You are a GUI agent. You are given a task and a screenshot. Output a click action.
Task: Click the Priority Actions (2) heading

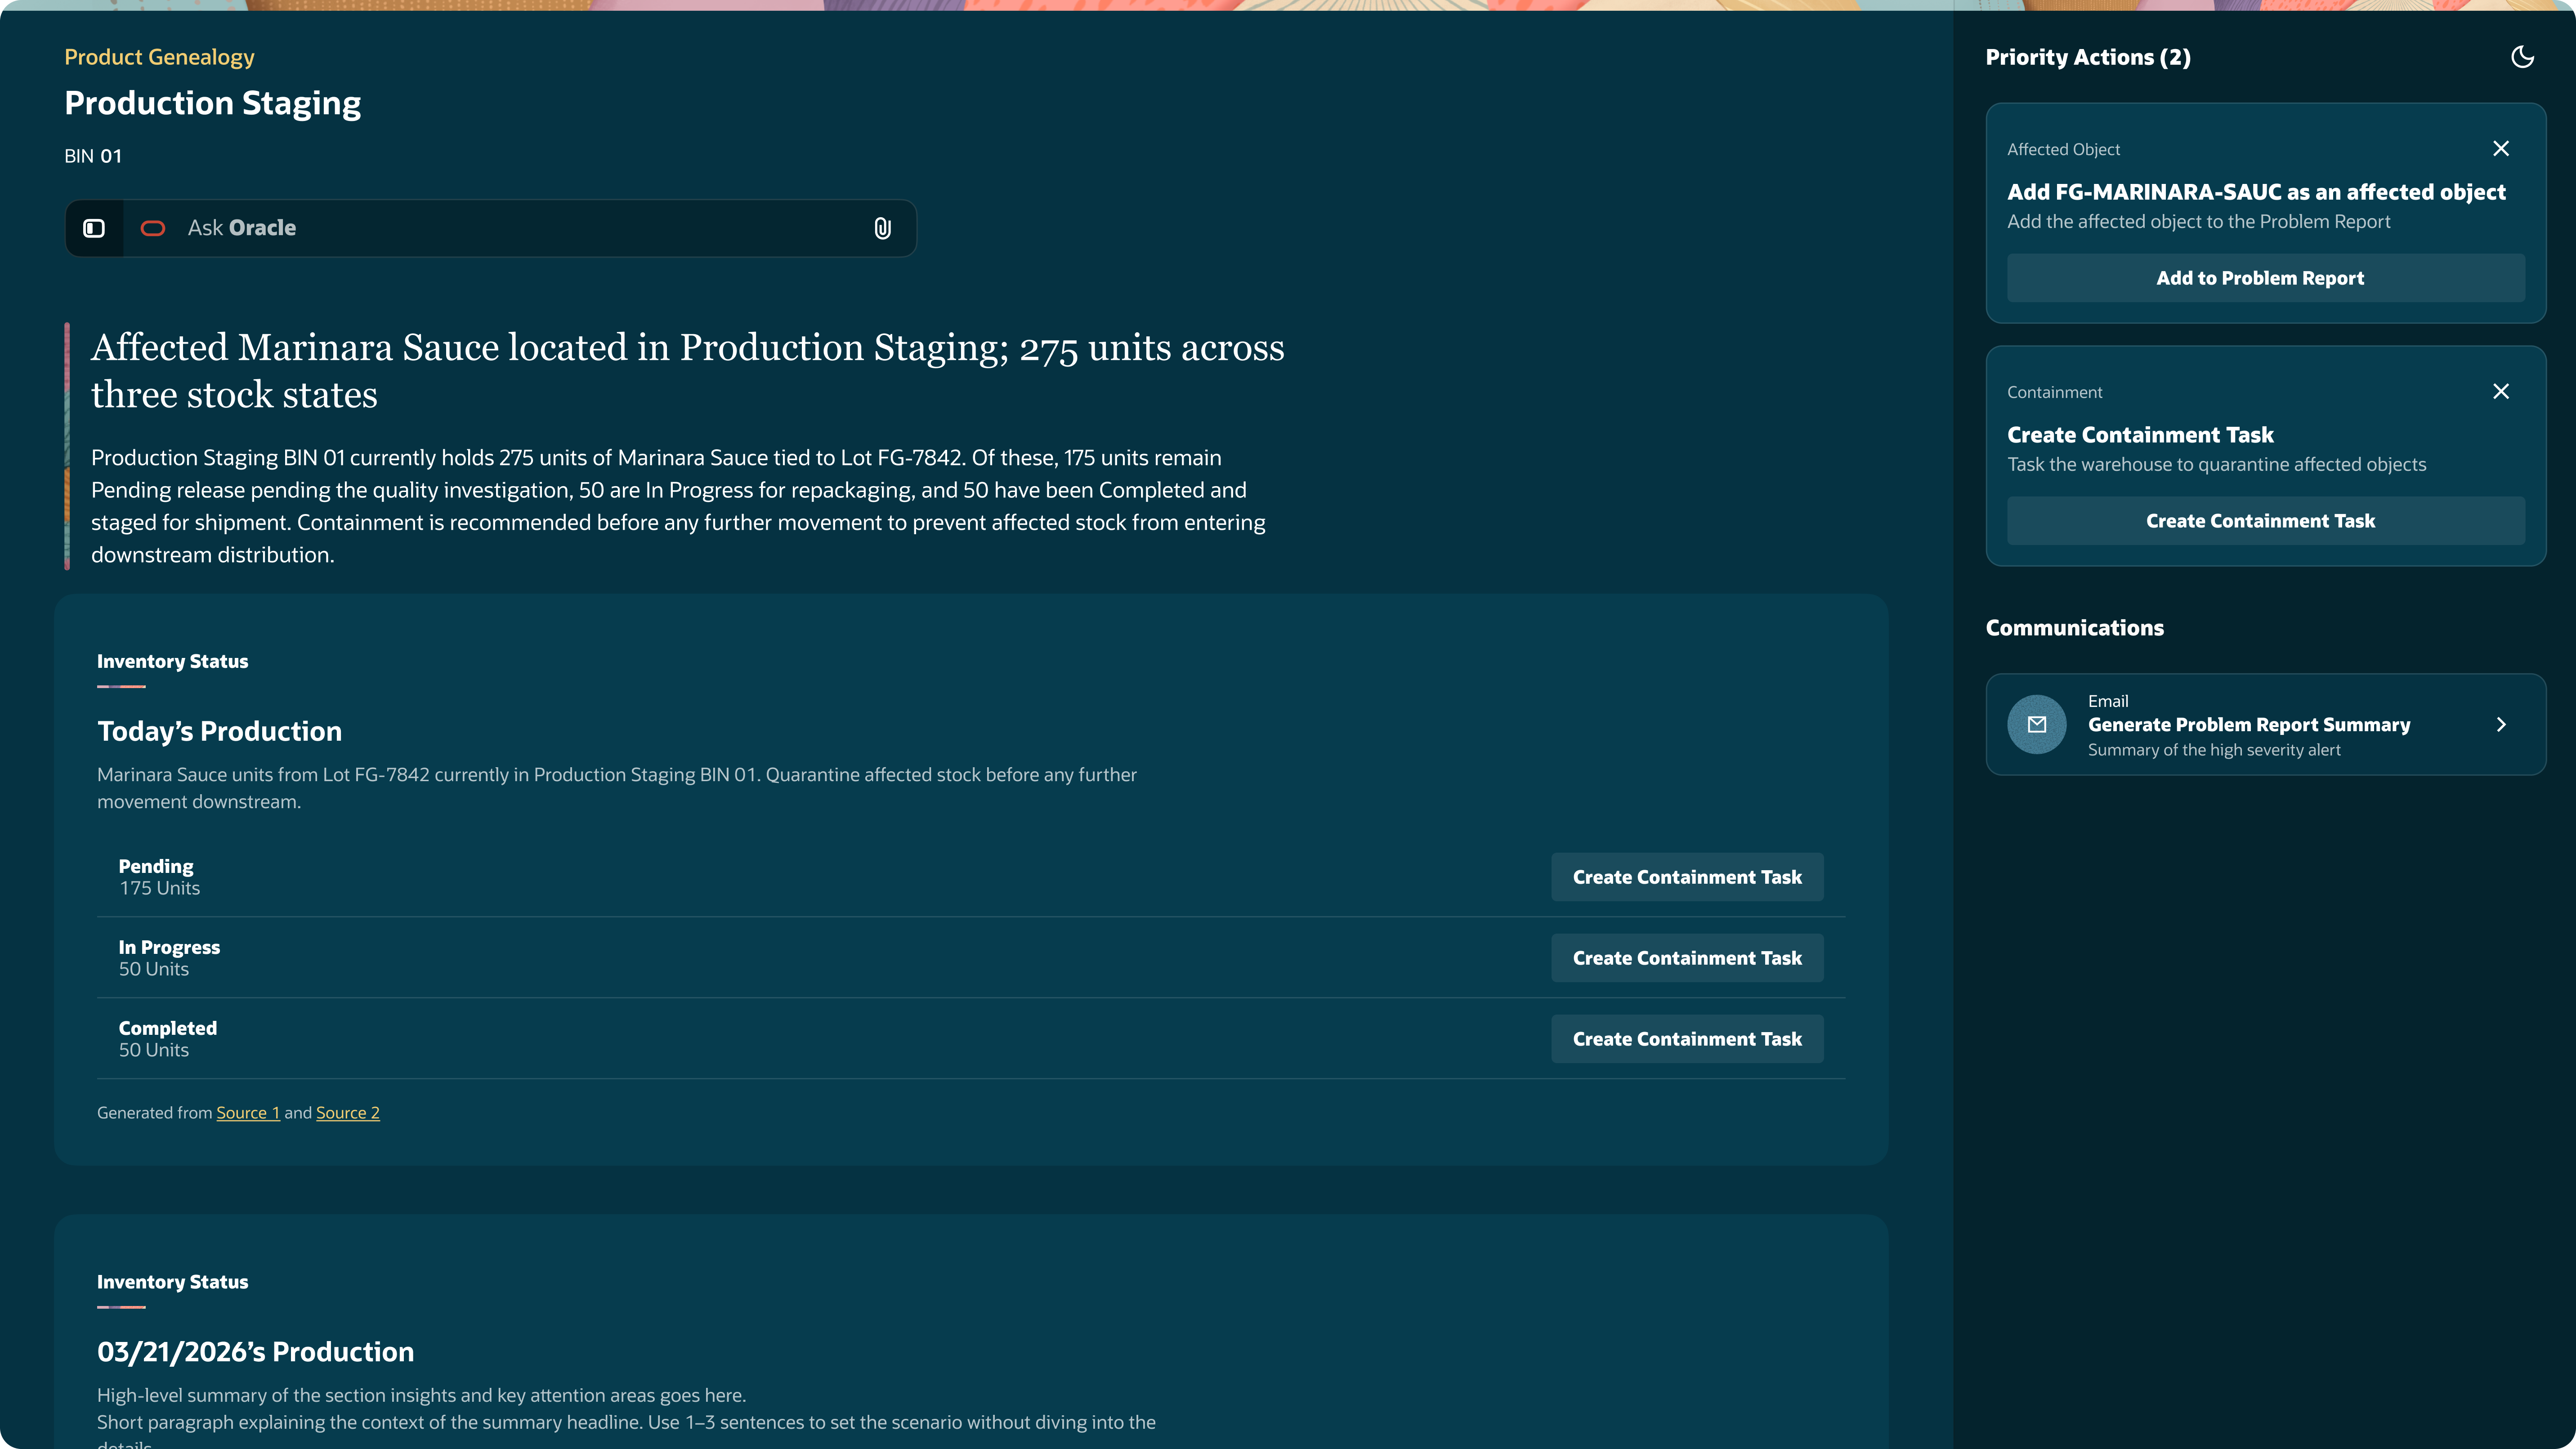pyautogui.click(x=2088, y=57)
